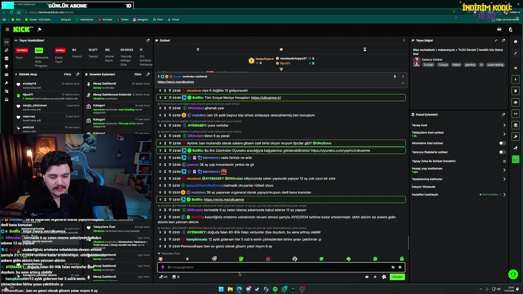
Task: Click the chat bubble icon in right sidebar
Action: click(516, 102)
